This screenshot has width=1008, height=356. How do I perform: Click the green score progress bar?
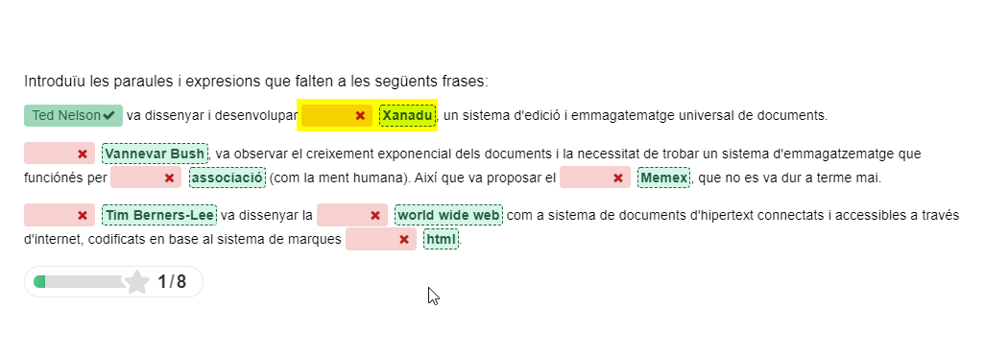80,281
